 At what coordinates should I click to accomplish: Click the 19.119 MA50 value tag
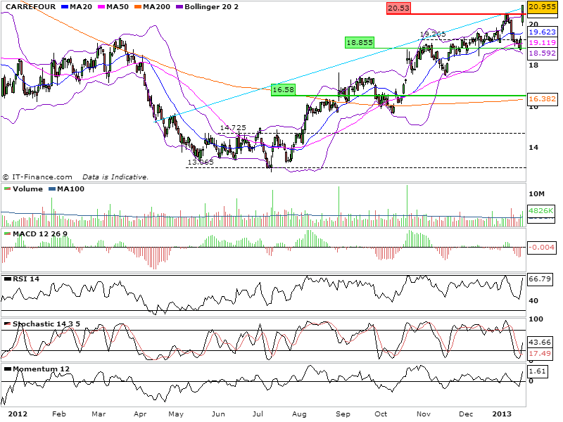point(542,42)
